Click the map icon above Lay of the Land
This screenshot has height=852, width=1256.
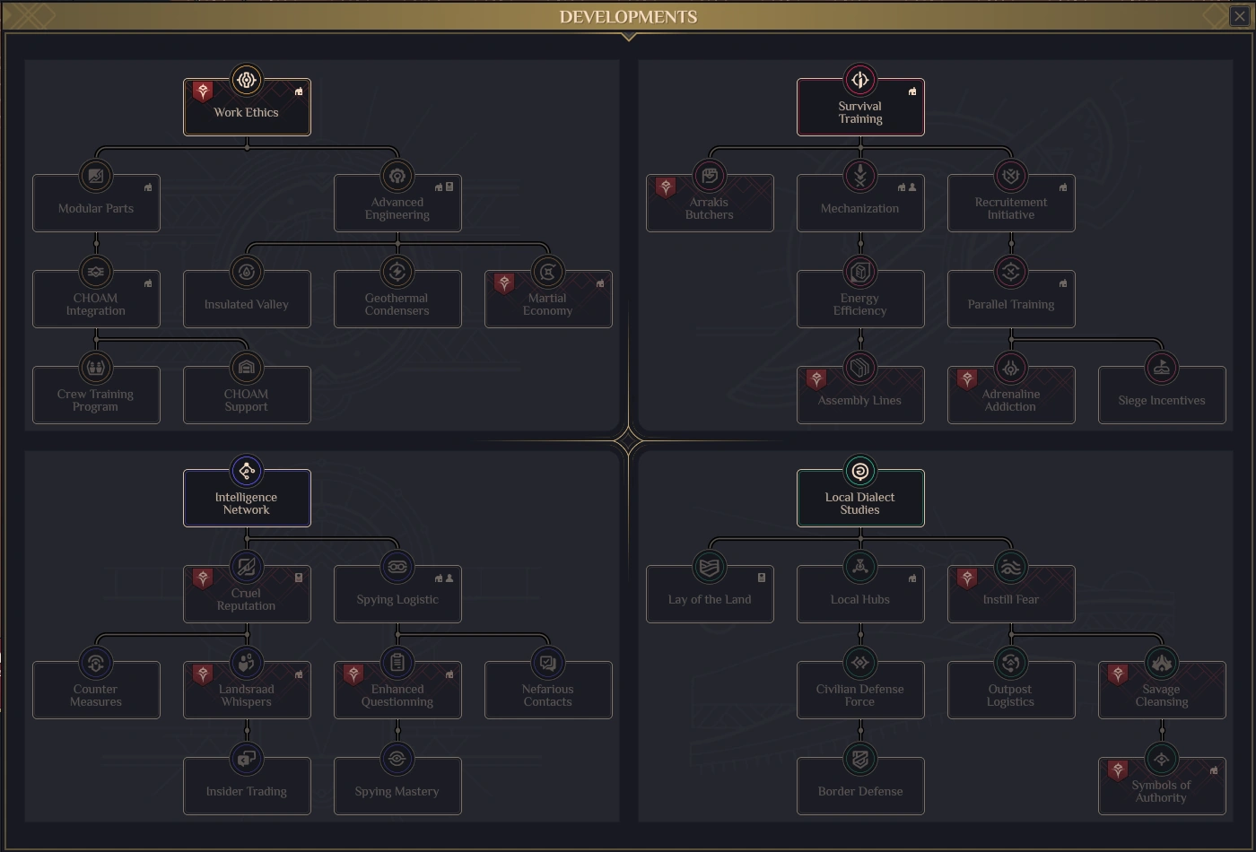710,567
